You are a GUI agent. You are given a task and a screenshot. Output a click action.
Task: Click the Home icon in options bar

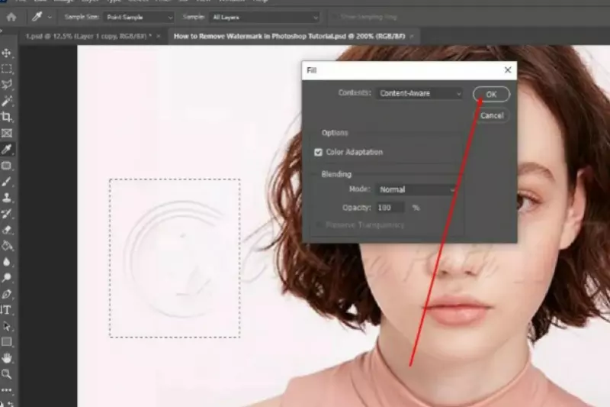[11, 17]
